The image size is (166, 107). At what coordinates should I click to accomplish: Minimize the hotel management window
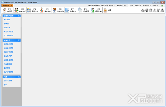pos(154,2)
